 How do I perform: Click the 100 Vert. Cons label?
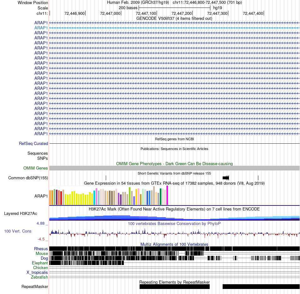click(x=18, y=231)
